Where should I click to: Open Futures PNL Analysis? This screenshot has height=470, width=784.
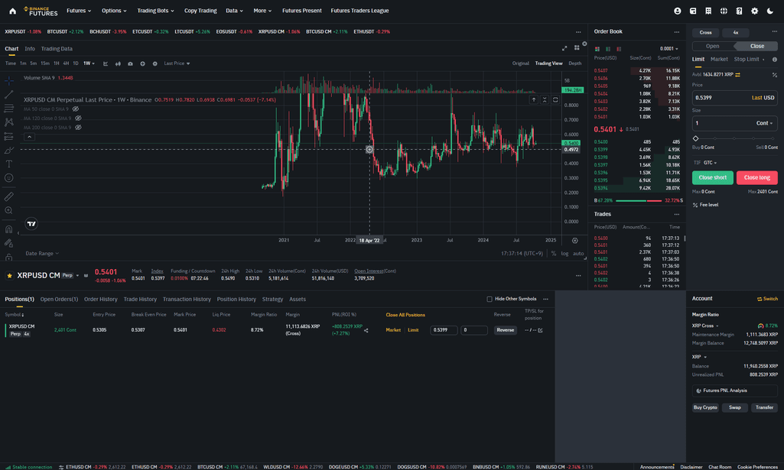click(x=735, y=391)
